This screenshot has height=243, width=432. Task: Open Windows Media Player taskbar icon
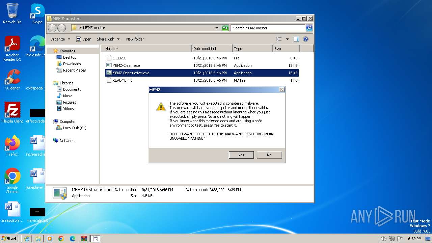[x=50, y=239]
